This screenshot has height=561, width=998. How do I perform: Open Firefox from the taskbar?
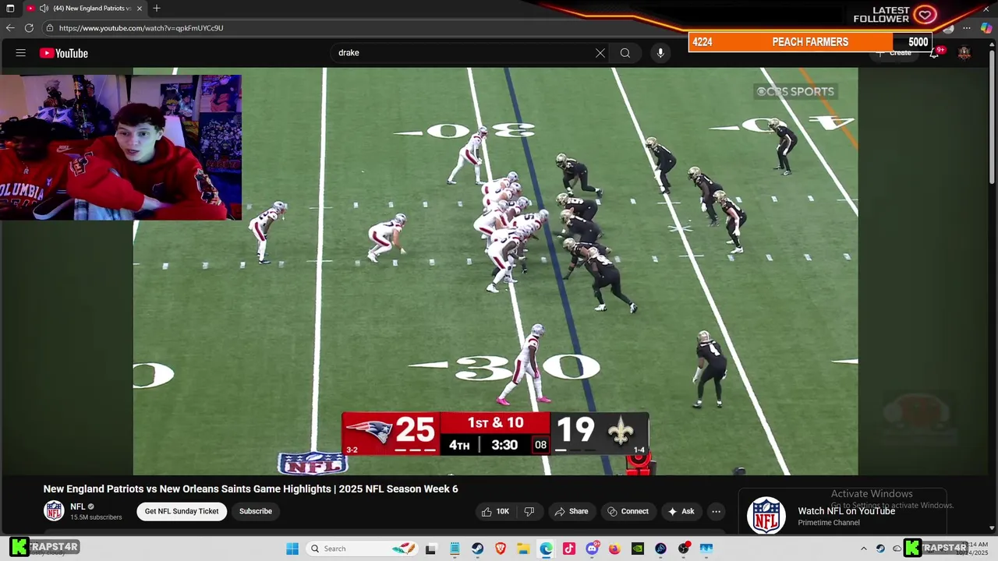pos(614,549)
